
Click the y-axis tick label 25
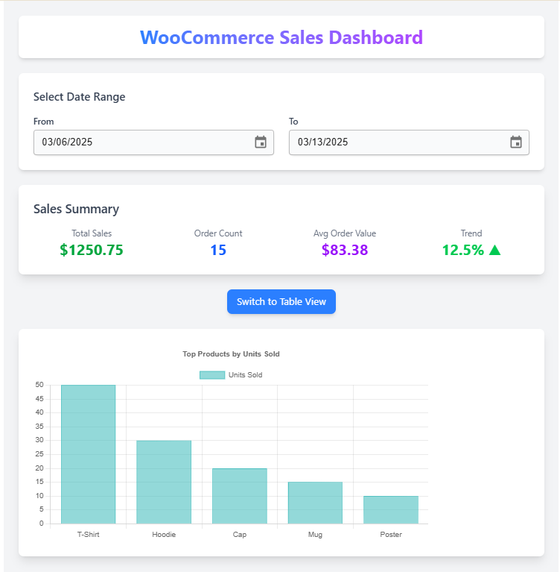pyautogui.click(x=39, y=454)
